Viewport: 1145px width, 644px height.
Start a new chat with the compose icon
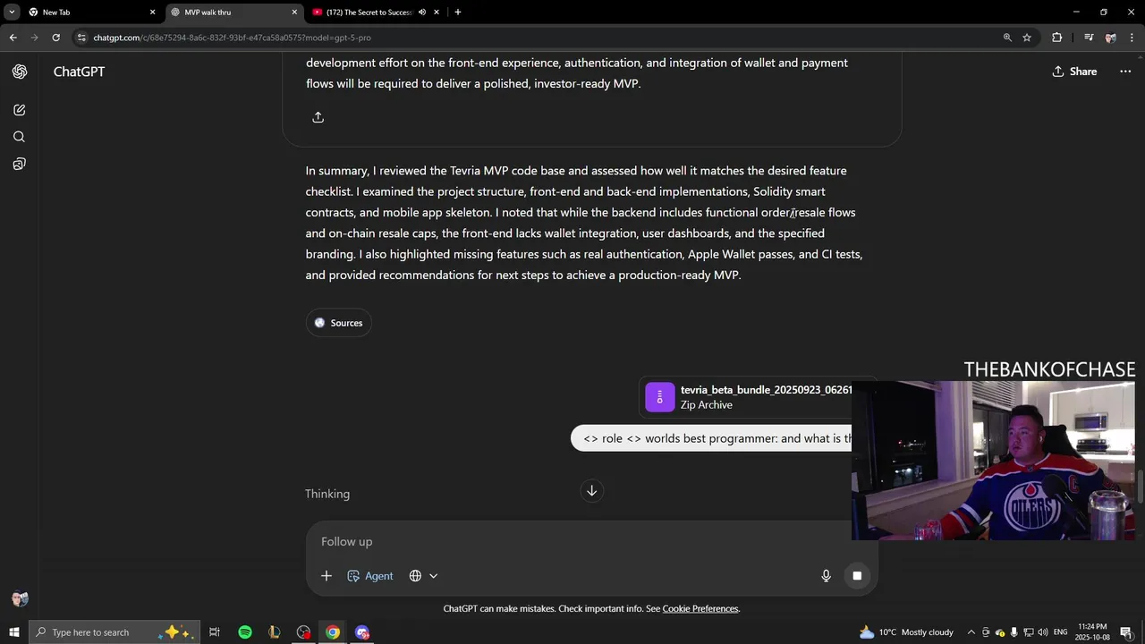tap(20, 110)
